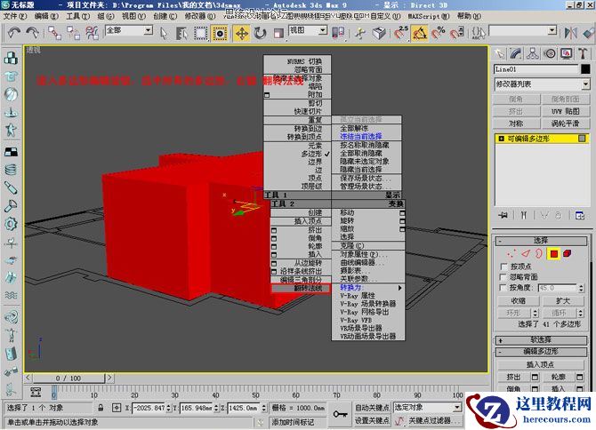Open the Create tab in the command panel

click(x=499, y=54)
